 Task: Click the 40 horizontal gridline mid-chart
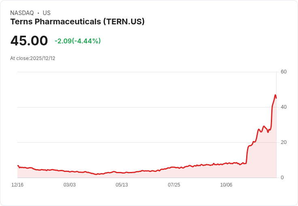(x=146, y=107)
